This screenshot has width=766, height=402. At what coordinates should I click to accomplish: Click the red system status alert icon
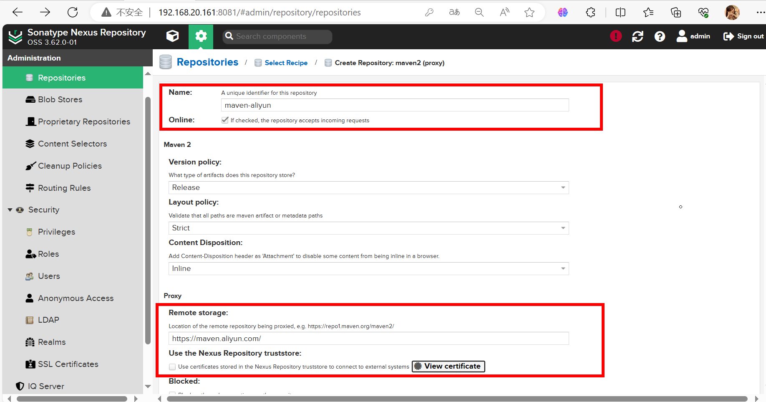click(x=616, y=36)
